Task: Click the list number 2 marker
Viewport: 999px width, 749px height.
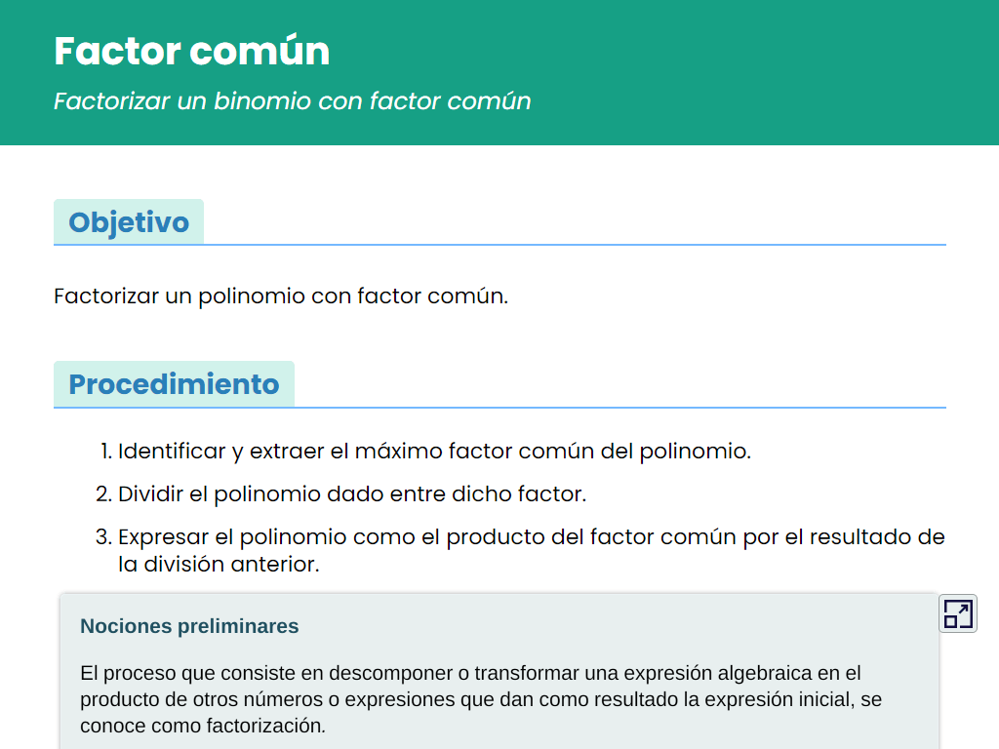Action: tap(103, 493)
